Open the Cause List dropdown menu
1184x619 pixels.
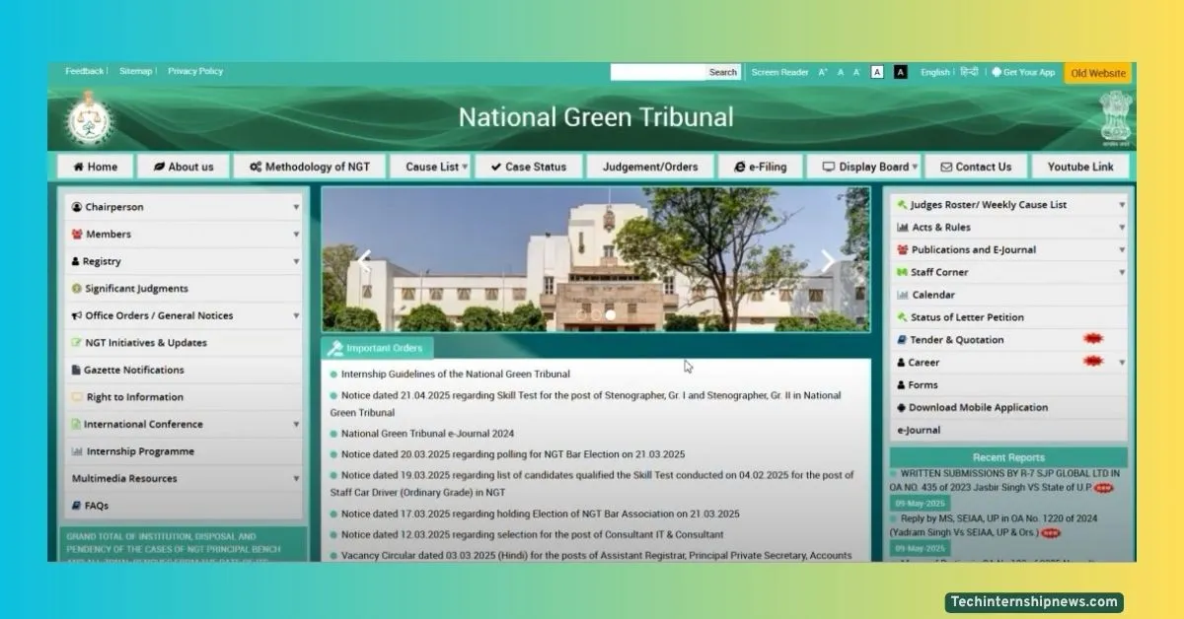430,167
